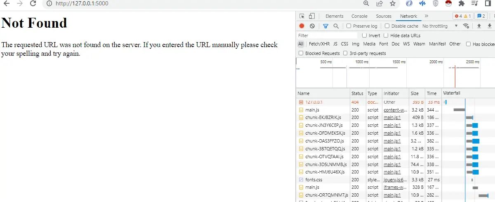
Task: Open the content-w... initiator link
Action: click(395, 110)
